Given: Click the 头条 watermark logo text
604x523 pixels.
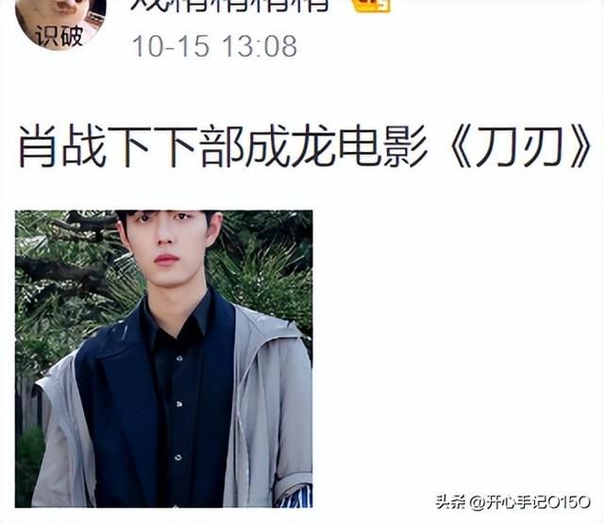Looking at the screenshot, I should [450, 502].
